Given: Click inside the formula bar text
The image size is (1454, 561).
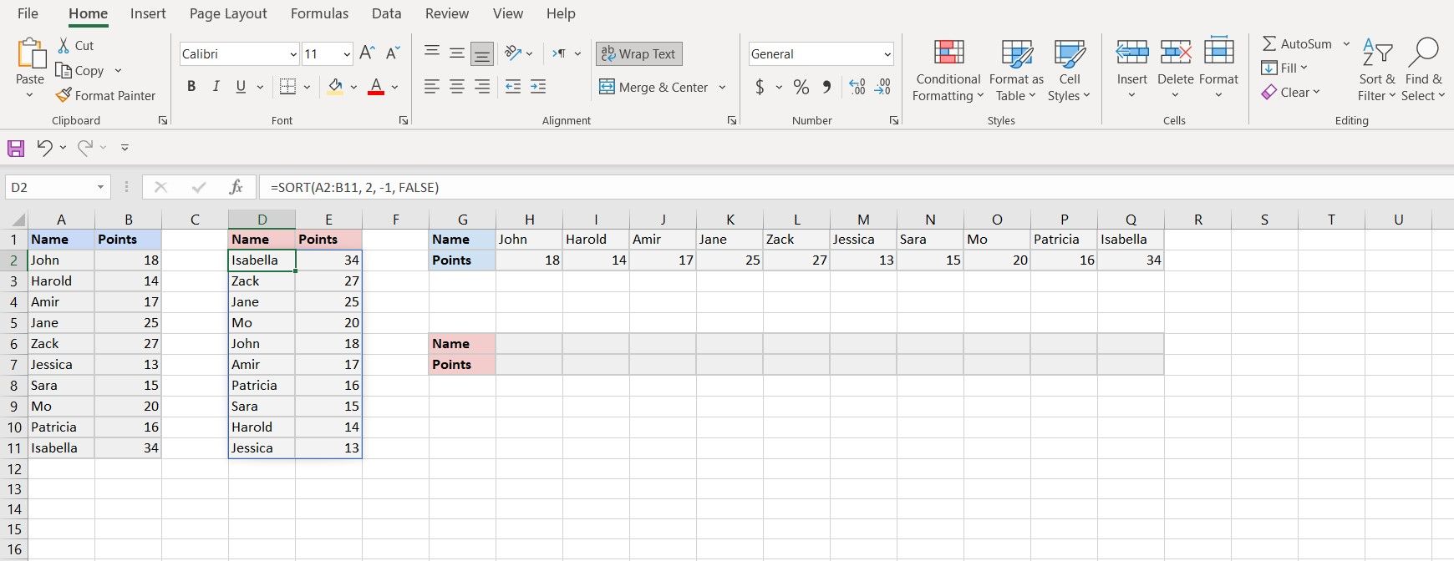Looking at the screenshot, I should (x=354, y=187).
